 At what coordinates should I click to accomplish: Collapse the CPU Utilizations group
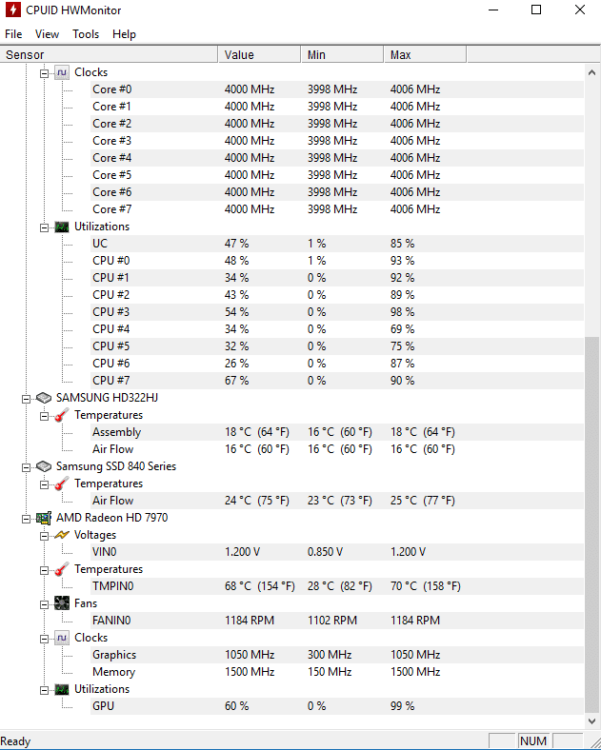pos(45,227)
